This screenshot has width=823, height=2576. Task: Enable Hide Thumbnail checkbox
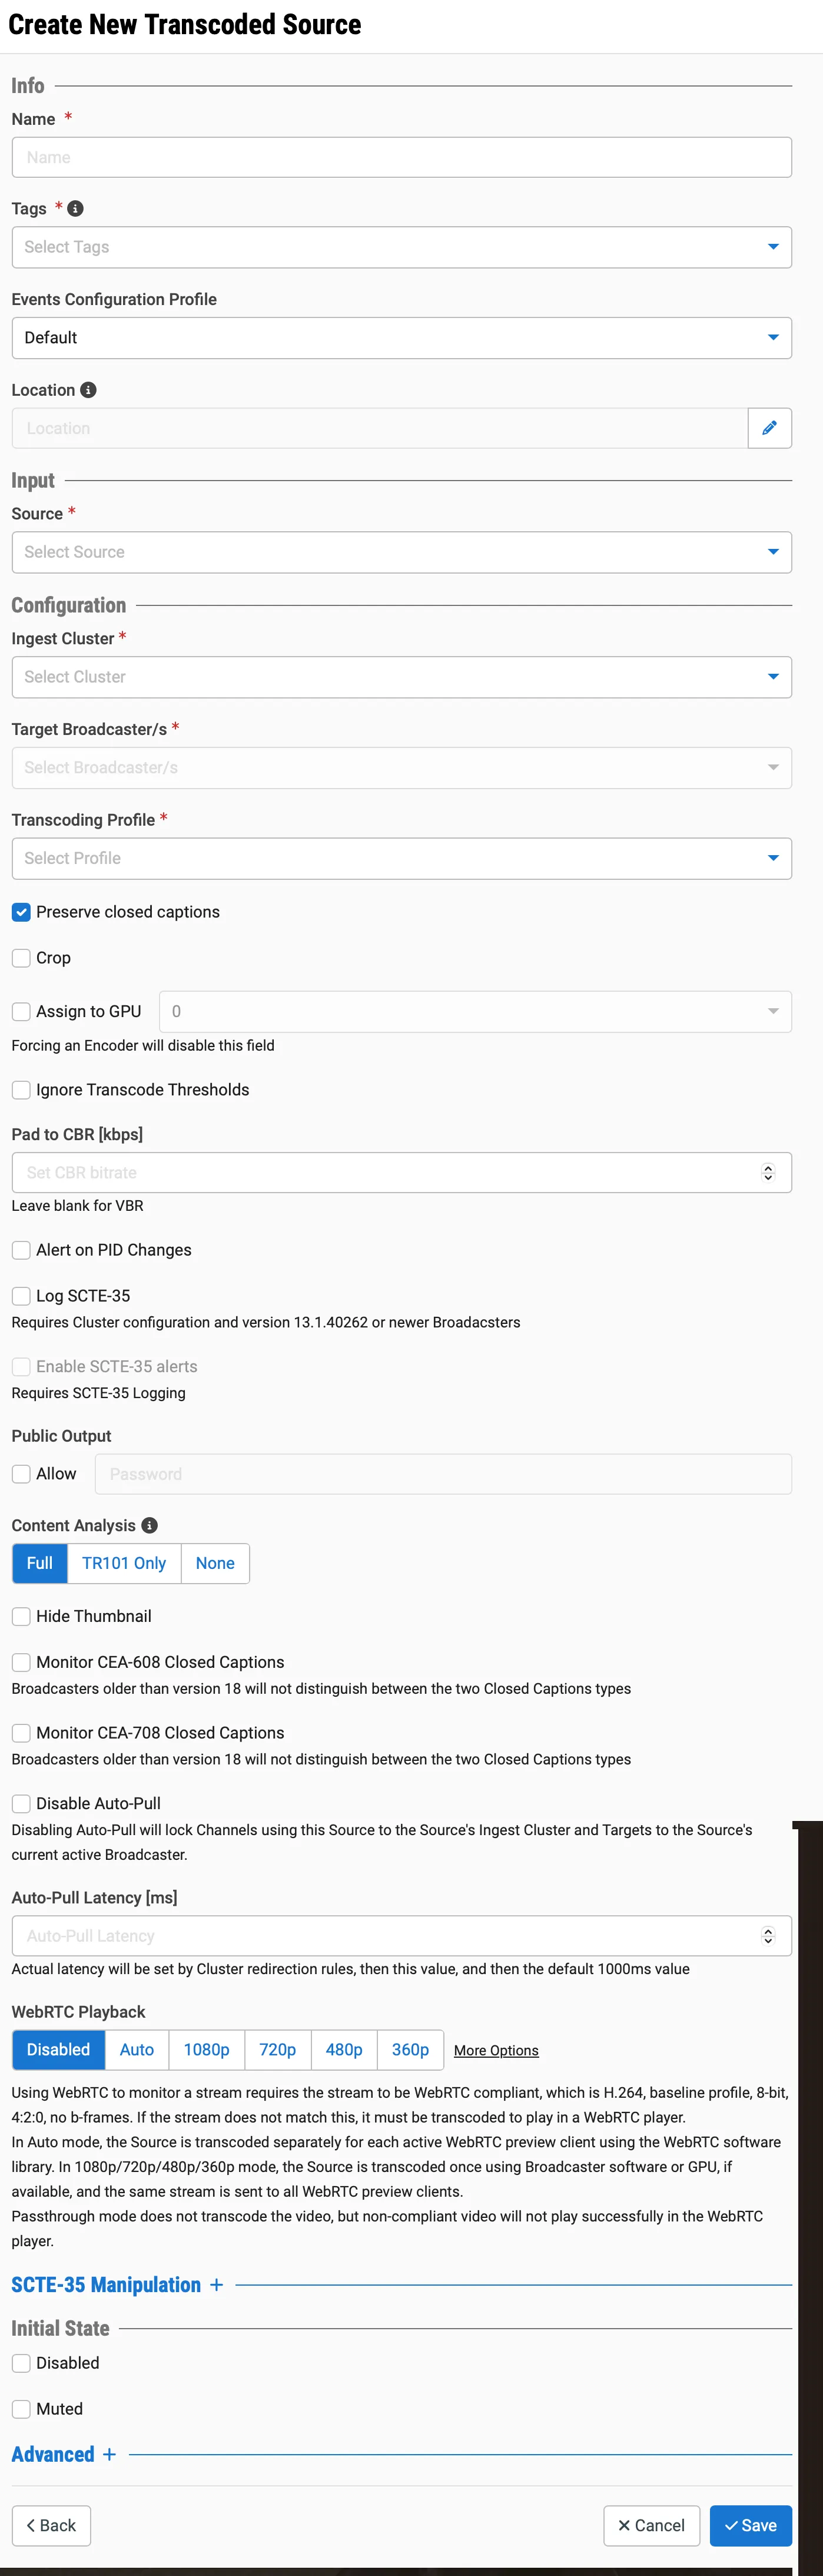(x=21, y=1616)
